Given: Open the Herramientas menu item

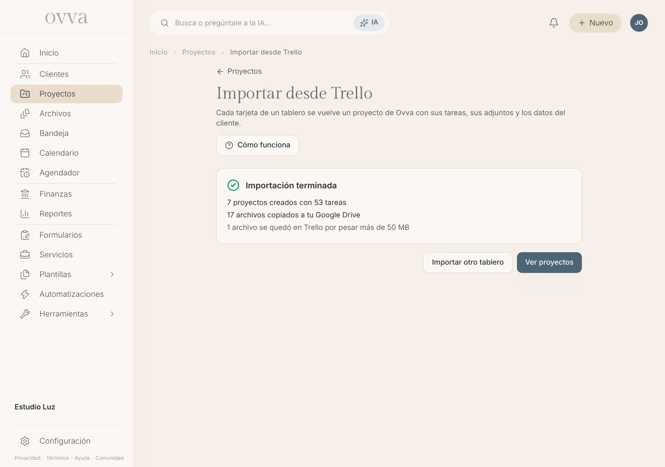Looking at the screenshot, I should [x=66, y=314].
